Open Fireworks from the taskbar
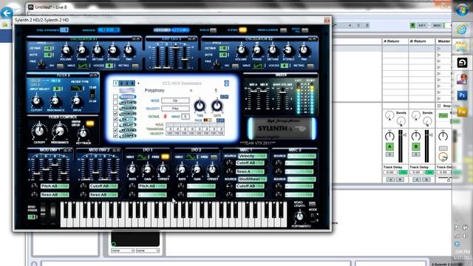This screenshot has height=266, width=473. (x=462, y=112)
